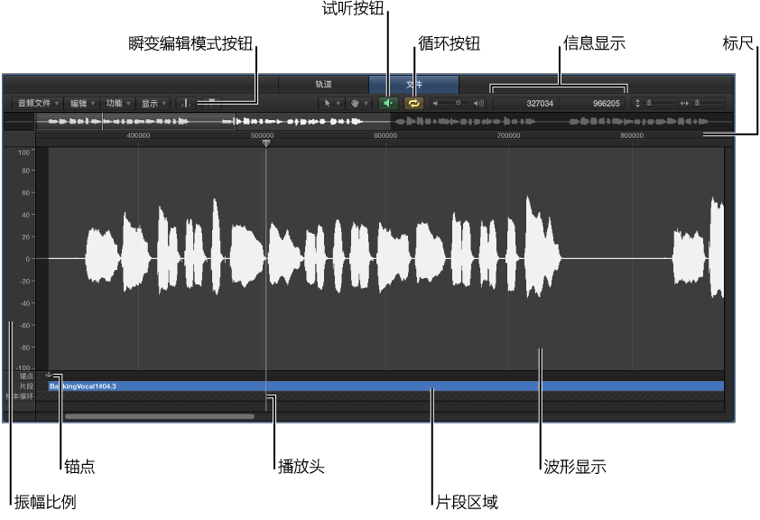Click the max volume speaker icon
This screenshot has height=520, width=760.
click(x=477, y=102)
